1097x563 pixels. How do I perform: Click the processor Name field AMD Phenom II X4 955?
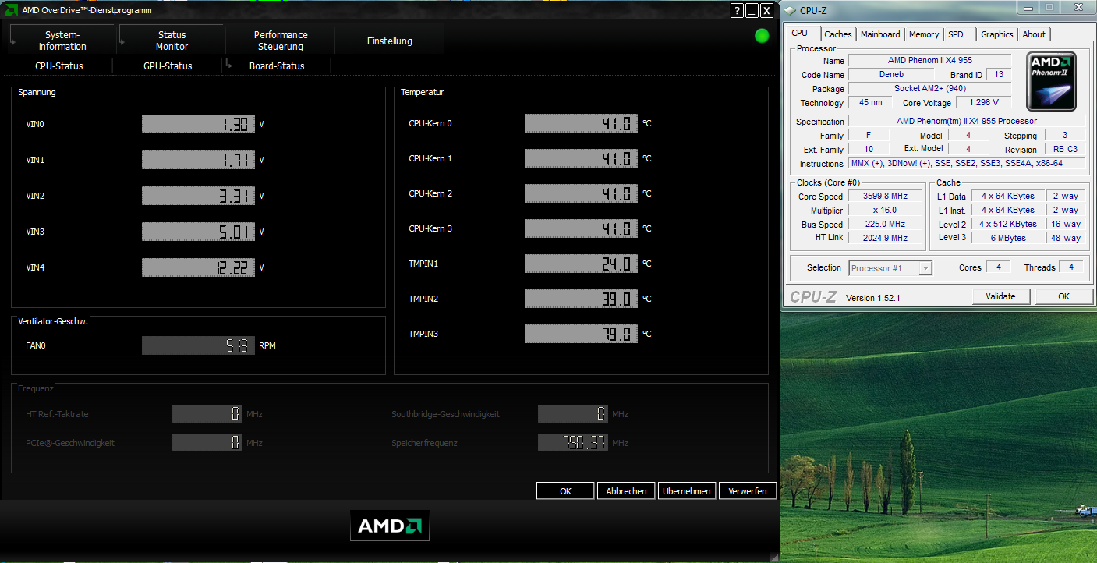point(930,60)
